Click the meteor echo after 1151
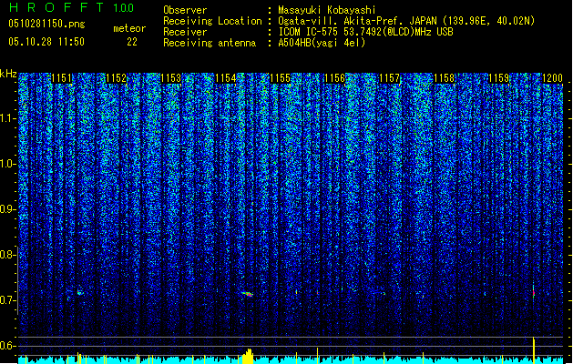 (80, 292)
